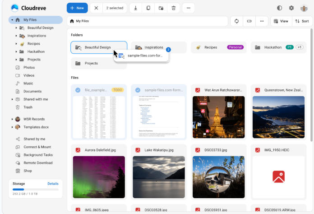Click the blue New button
Screen dimensions: 314x214
77,8
